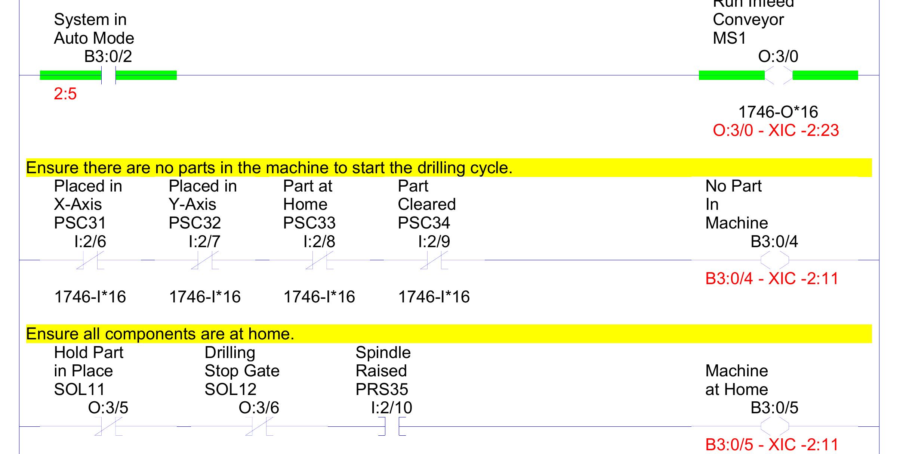Screen dimensions: 900x454
Task: Click the red 2:5 rung reference
Action: click(x=65, y=94)
